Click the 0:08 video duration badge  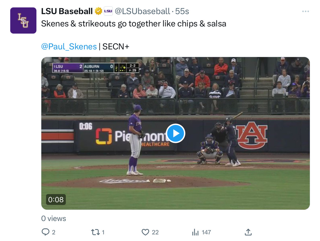point(56,199)
